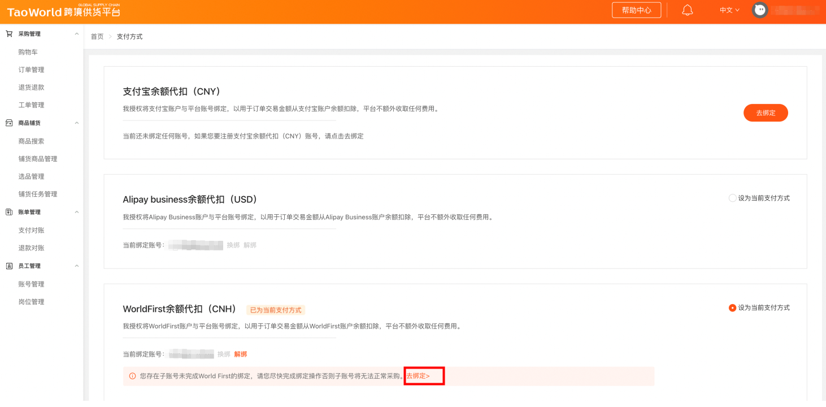Open the 中文 language dropdown

[729, 10]
